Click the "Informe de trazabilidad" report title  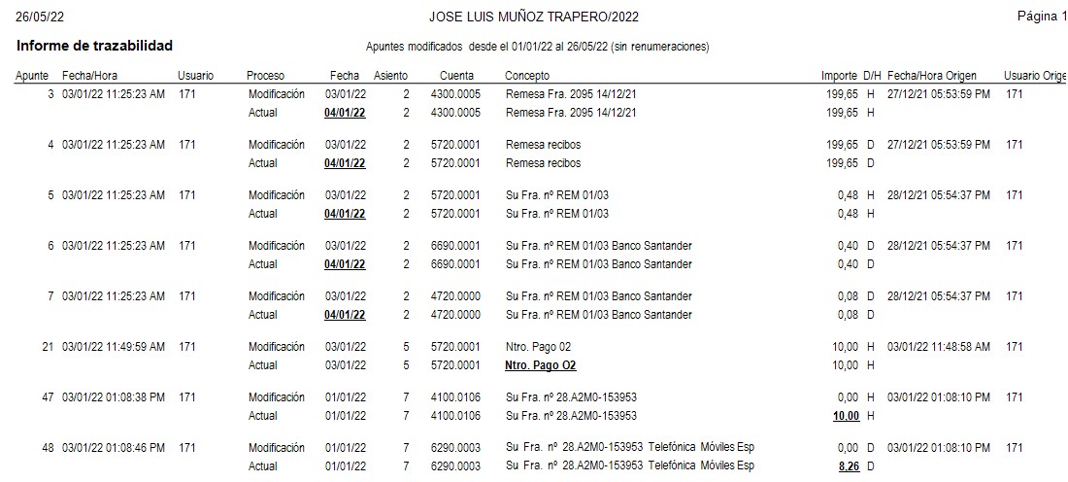coord(94,46)
